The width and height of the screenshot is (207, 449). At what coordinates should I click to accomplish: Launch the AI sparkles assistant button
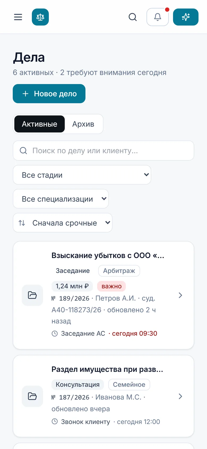point(186,17)
